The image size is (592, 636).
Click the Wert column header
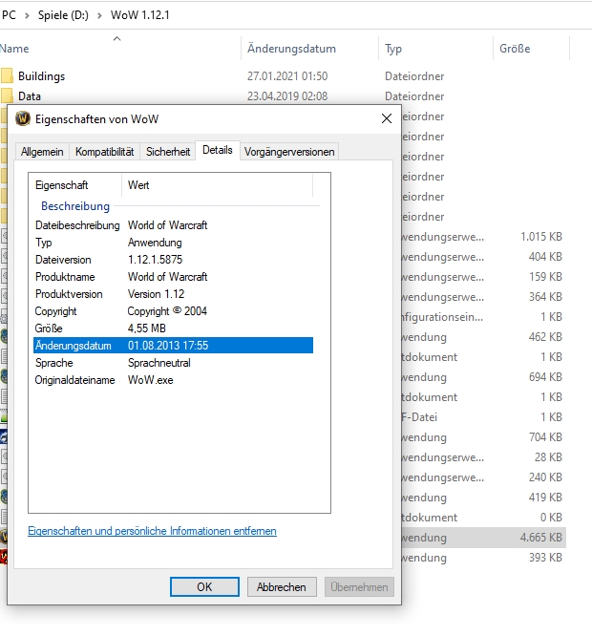click(138, 185)
